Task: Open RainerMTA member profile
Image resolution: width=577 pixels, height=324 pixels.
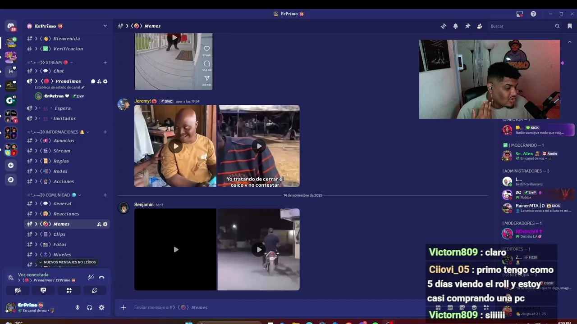Action: (537, 208)
